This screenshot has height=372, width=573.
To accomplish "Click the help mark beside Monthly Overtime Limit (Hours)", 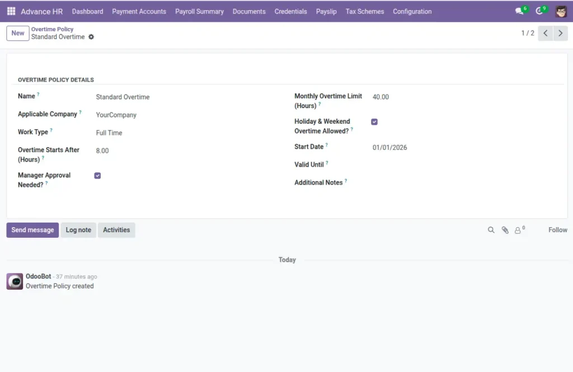I will pos(320,104).
